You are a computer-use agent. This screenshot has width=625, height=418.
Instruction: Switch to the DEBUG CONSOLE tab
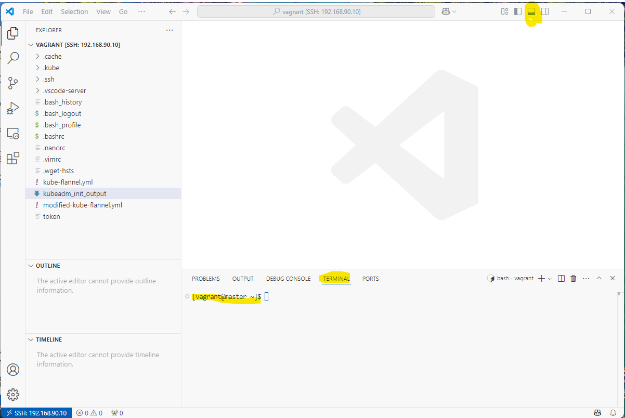coord(289,279)
